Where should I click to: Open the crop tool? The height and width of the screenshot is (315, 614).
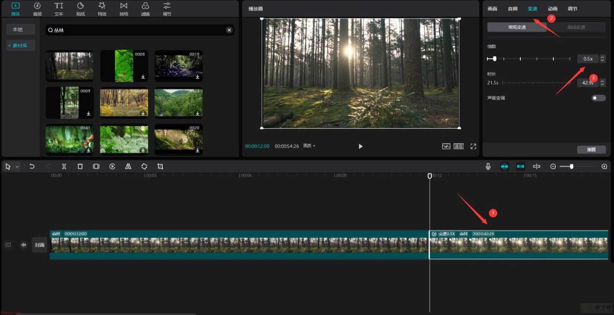click(x=160, y=167)
